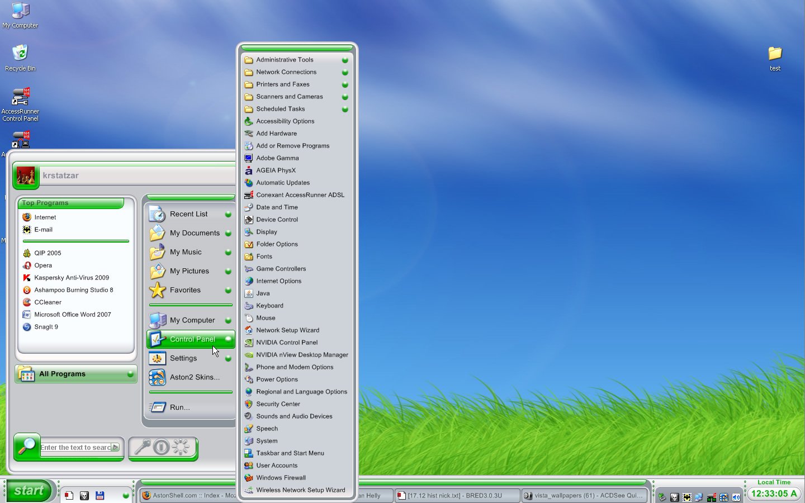Open Aston2 Skins... from the Start menu
805x503 pixels.
pyautogui.click(x=191, y=377)
